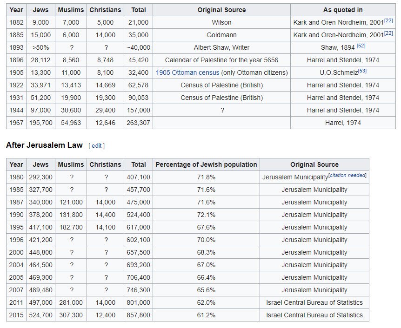The width and height of the screenshot is (401, 328).
Task: Open citation 22 in the 1882 row
Action: (388, 21)
